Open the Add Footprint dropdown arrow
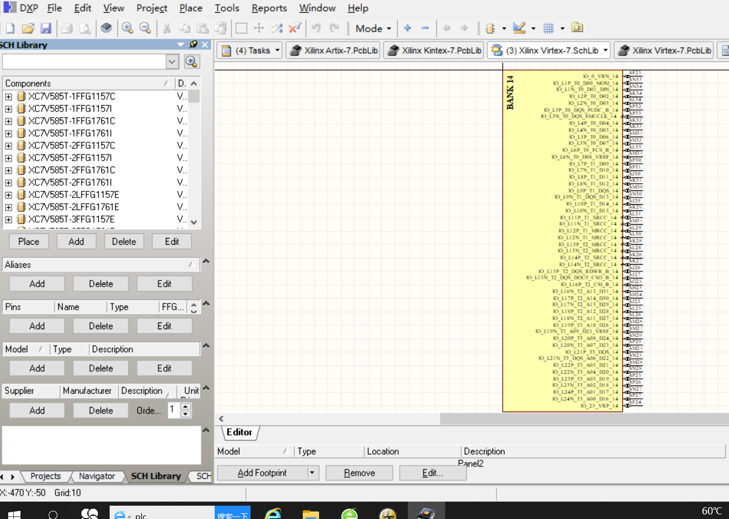This screenshot has height=519, width=729. (311, 473)
